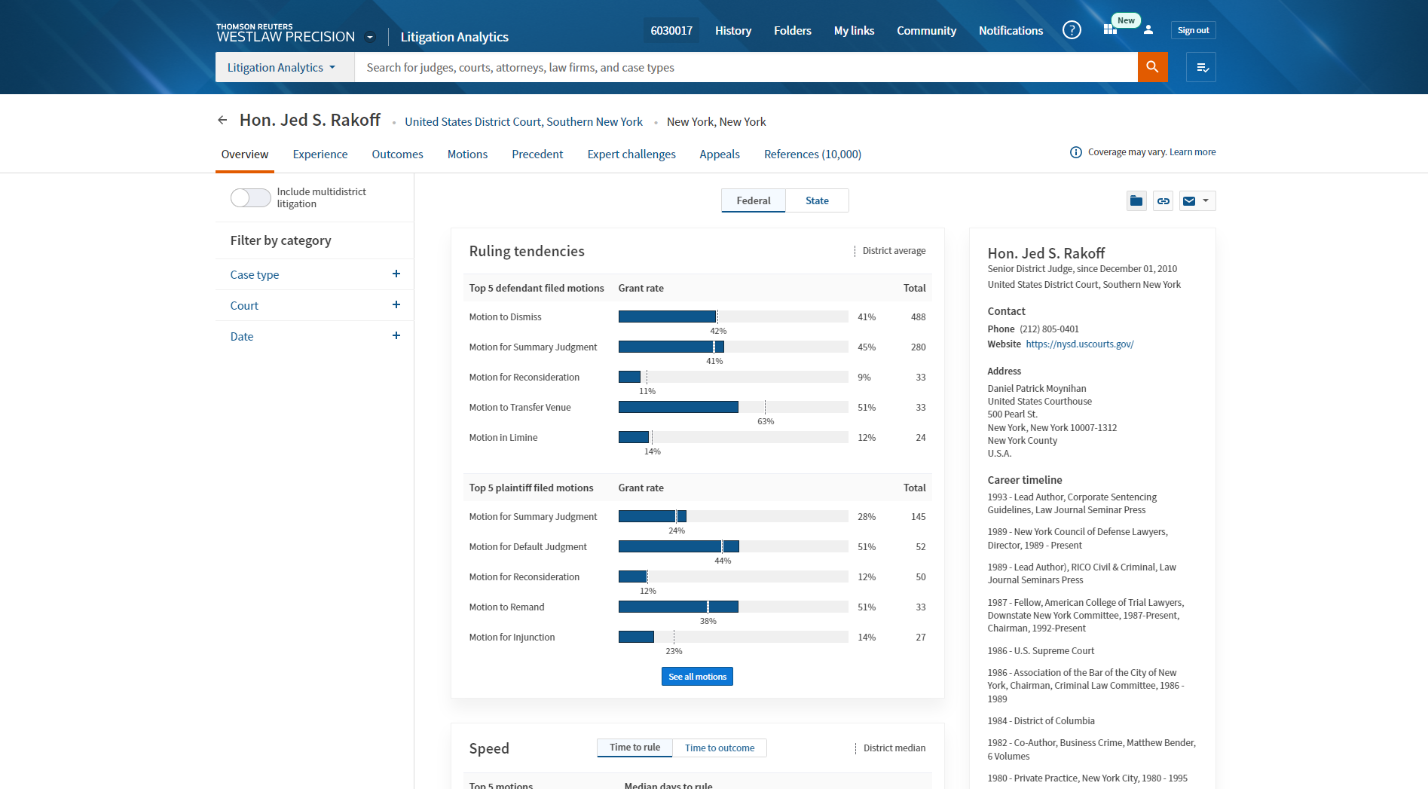Expand the Date filter
The height and width of the screenshot is (789, 1428).
(396, 336)
